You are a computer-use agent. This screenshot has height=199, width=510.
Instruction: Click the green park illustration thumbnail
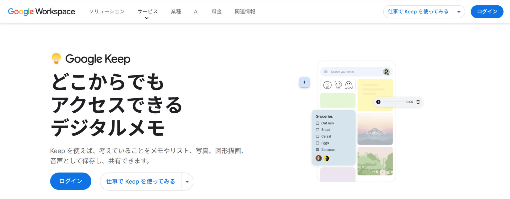point(375,161)
